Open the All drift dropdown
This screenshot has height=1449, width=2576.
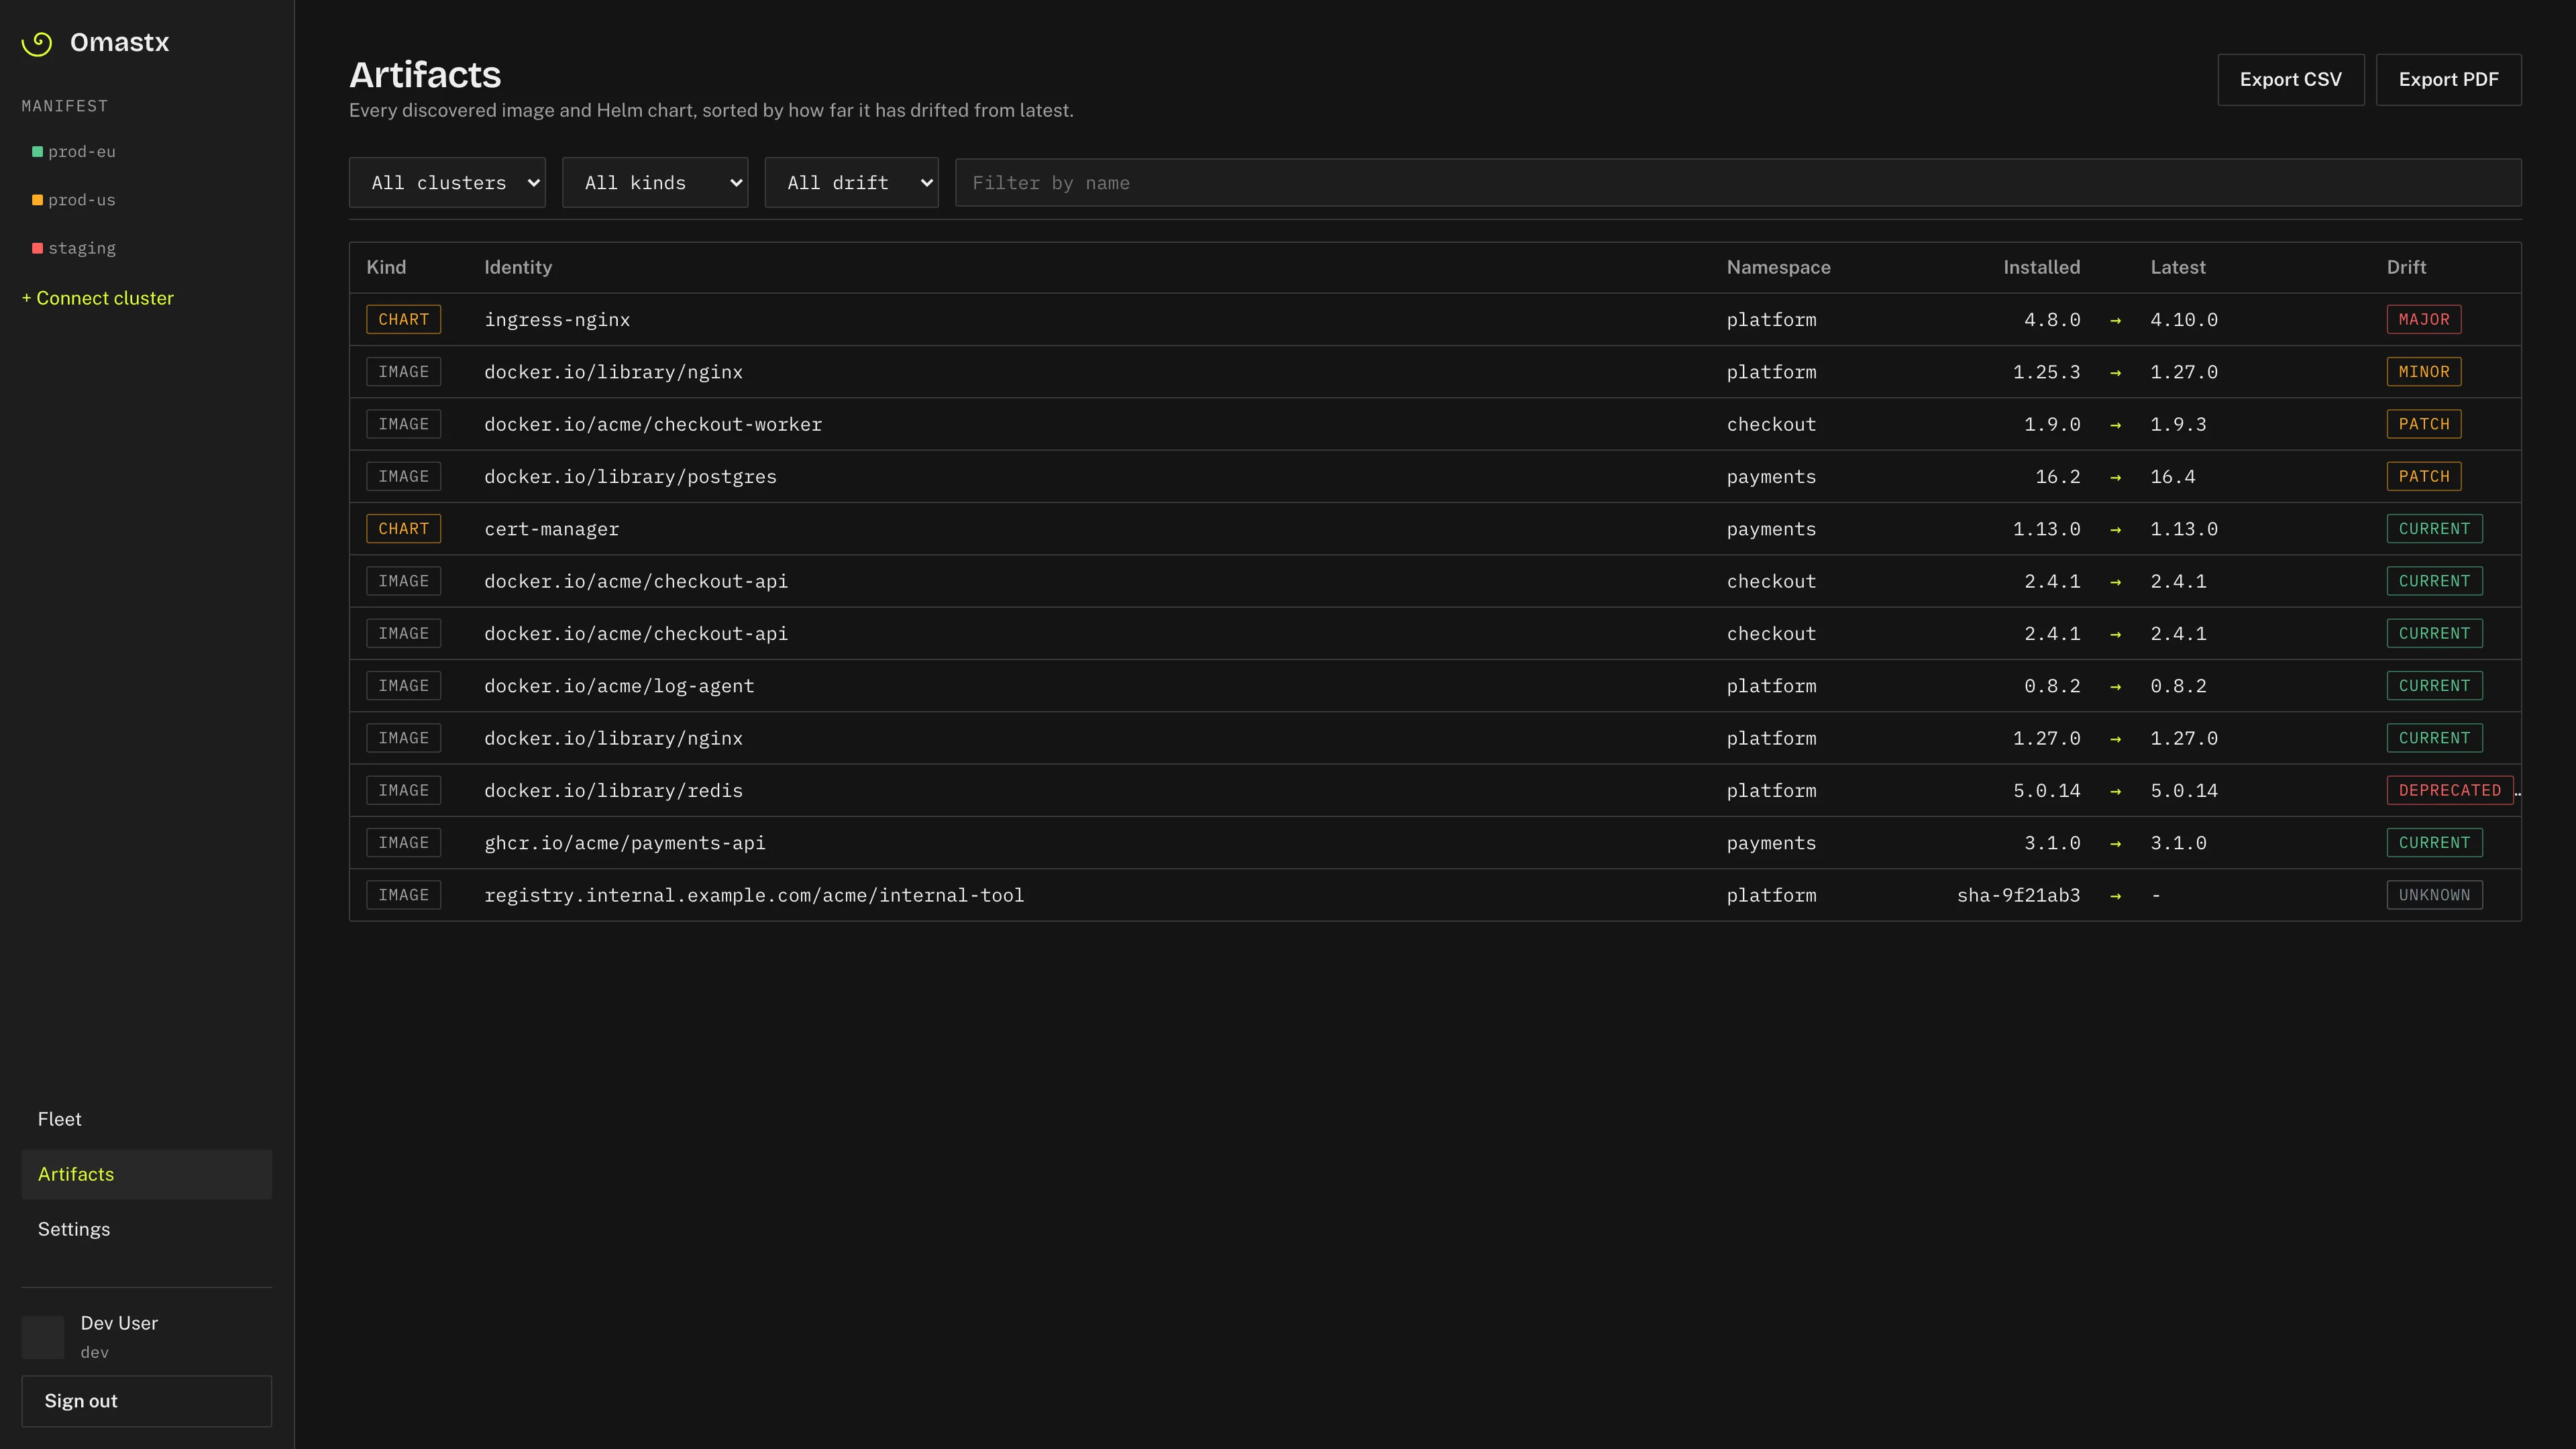851,183
